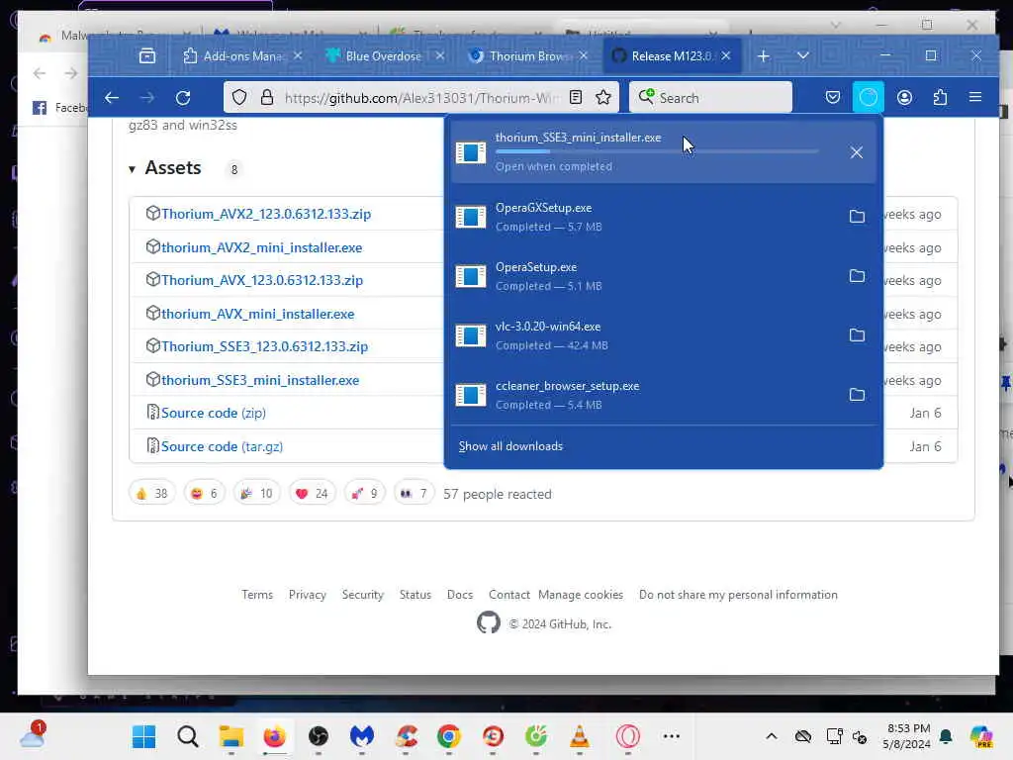Image resolution: width=1013 pixels, height=760 pixels.
Task: Open the Security footer link
Action: (362, 595)
